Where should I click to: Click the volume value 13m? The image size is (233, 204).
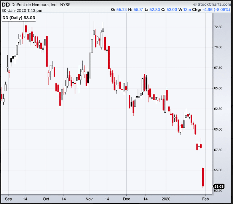(187, 10)
